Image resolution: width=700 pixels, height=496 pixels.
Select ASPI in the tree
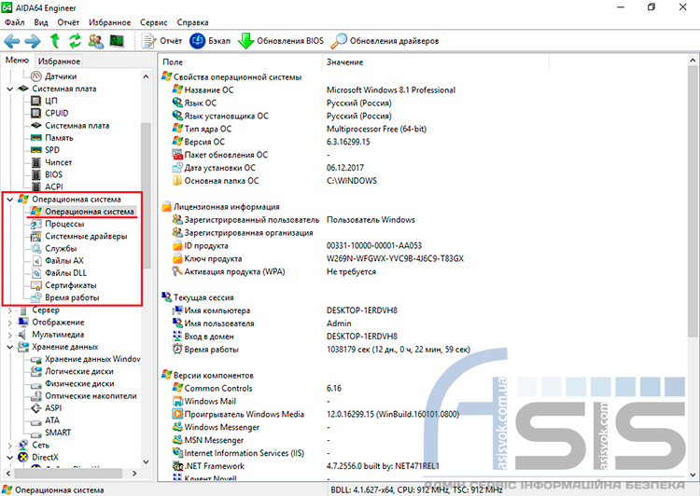click(53, 408)
